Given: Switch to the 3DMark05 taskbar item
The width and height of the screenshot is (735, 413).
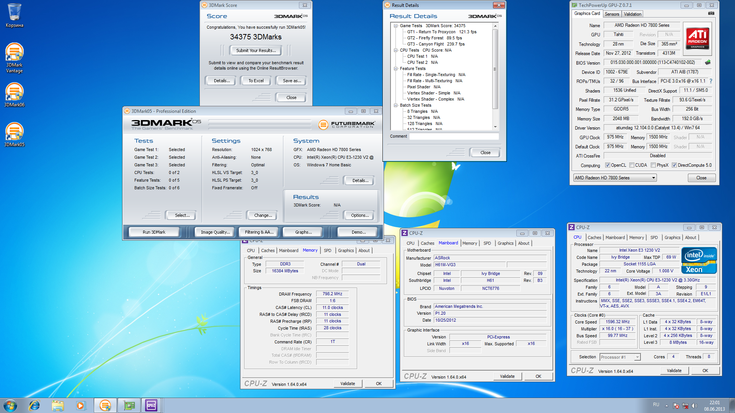Looking at the screenshot, I should click(105, 405).
